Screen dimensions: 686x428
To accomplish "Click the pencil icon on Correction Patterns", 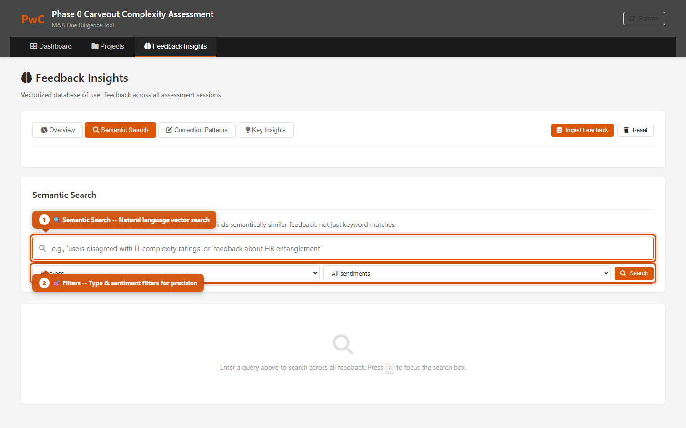I will click(x=168, y=130).
